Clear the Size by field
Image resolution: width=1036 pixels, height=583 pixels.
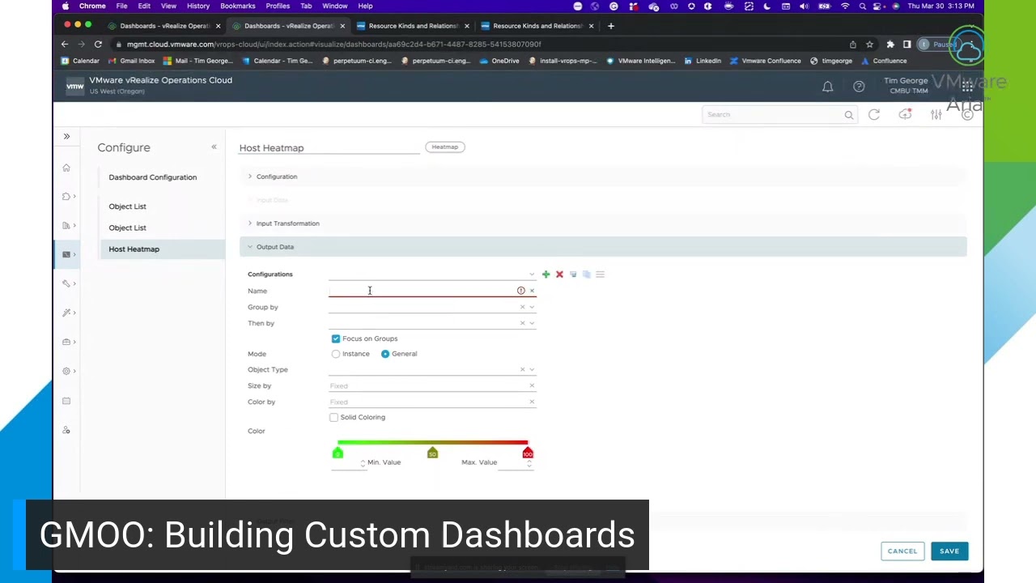coord(532,385)
